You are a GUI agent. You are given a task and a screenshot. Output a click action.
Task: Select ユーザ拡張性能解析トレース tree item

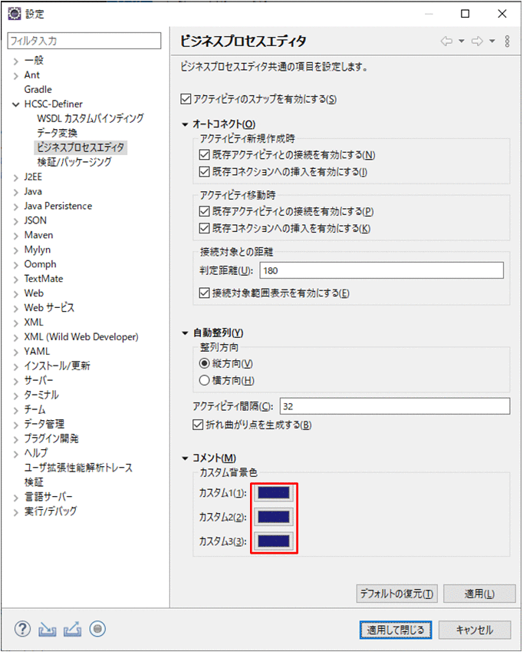[x=78, y=468]
